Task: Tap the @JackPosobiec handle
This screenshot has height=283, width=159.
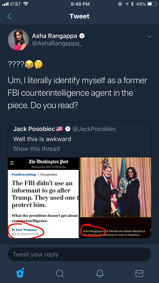Action: click(94, 129)
